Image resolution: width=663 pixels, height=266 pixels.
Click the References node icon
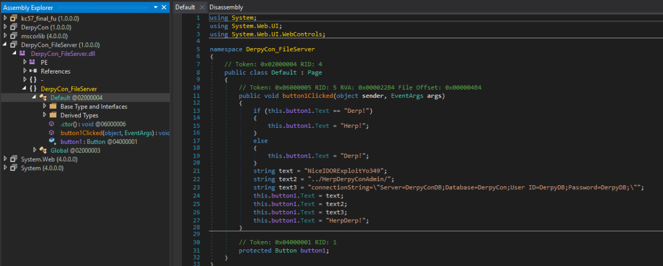pos(33,71)
